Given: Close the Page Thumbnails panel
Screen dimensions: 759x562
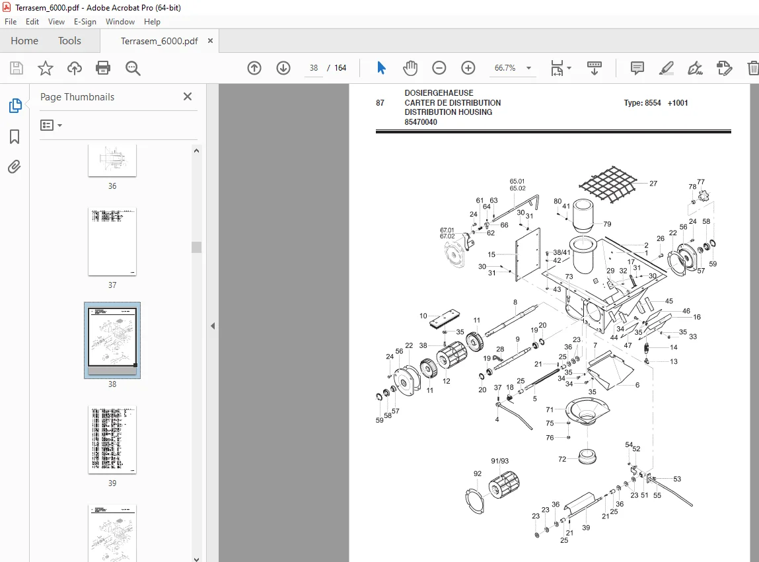Looking at the screenshot, I should [188, 97].
